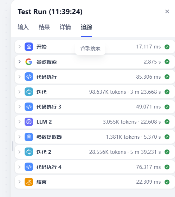Expand the 迭代 2 trace row chevron
Viewport: 175px width, 197px height.
19,152
